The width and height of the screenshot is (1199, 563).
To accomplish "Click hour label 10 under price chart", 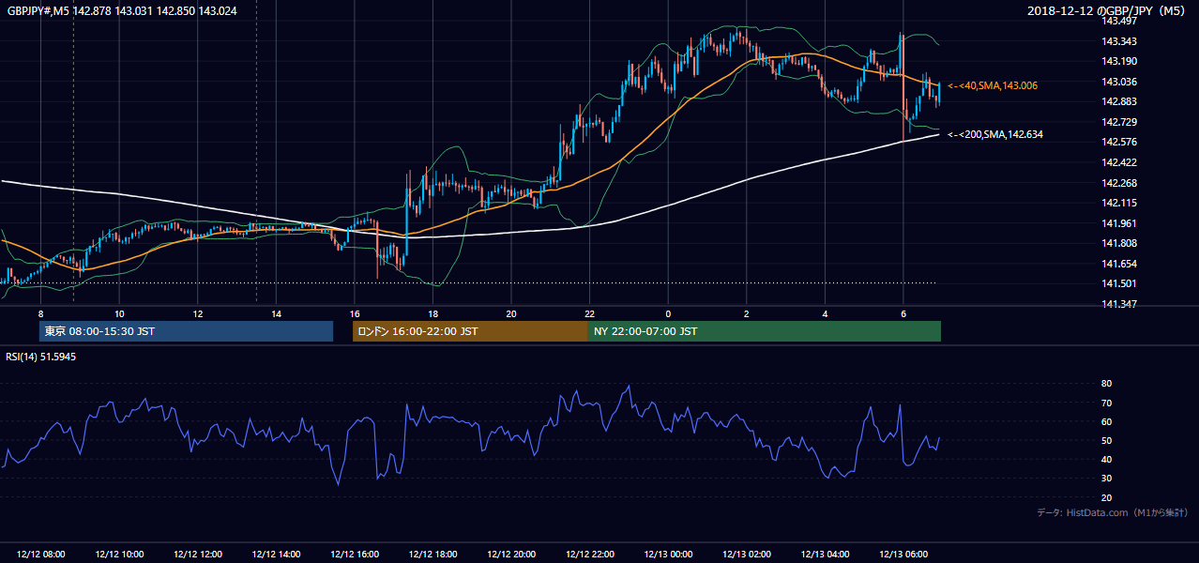I will (119, 313).
